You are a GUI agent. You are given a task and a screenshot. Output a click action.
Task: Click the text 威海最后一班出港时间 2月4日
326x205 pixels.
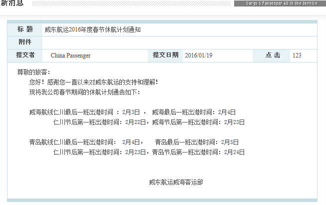tap(194, 112)
